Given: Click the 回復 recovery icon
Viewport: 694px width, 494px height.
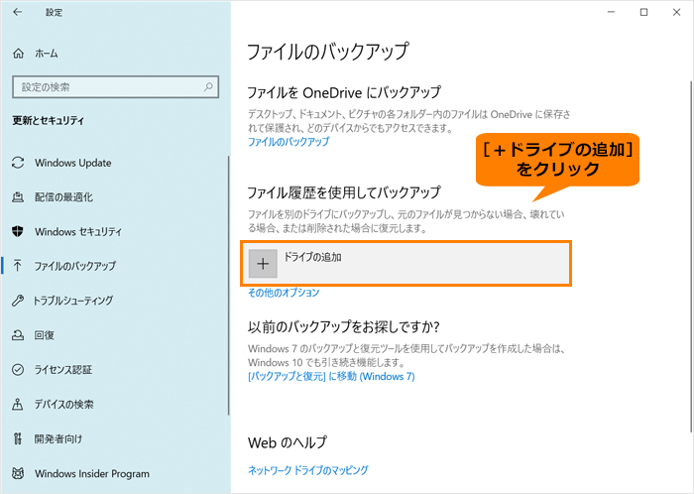Looking at the screenshot, I should tap(18, 335).
